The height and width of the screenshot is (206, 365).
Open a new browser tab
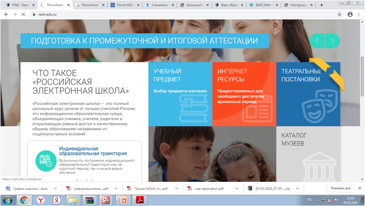321,5
